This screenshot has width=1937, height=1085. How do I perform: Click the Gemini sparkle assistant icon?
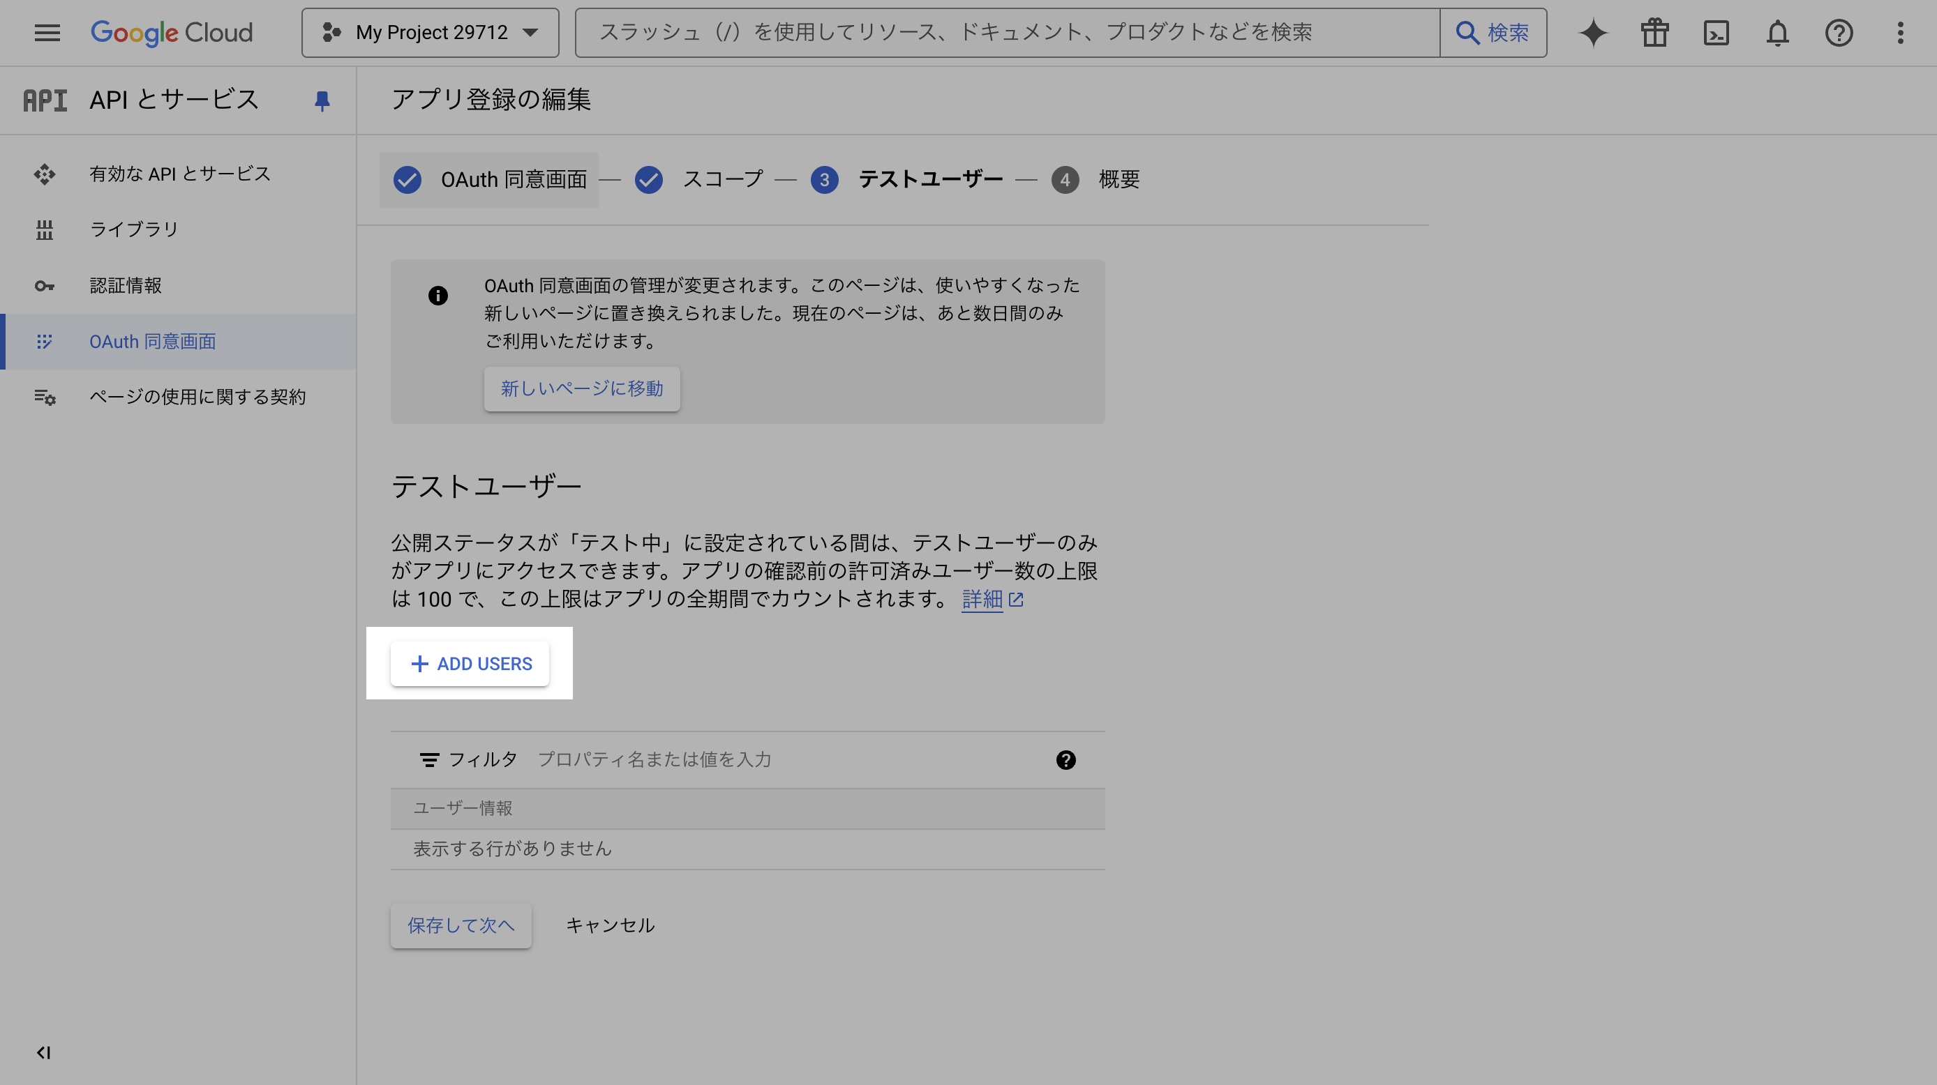click(x=1592, y=33)
